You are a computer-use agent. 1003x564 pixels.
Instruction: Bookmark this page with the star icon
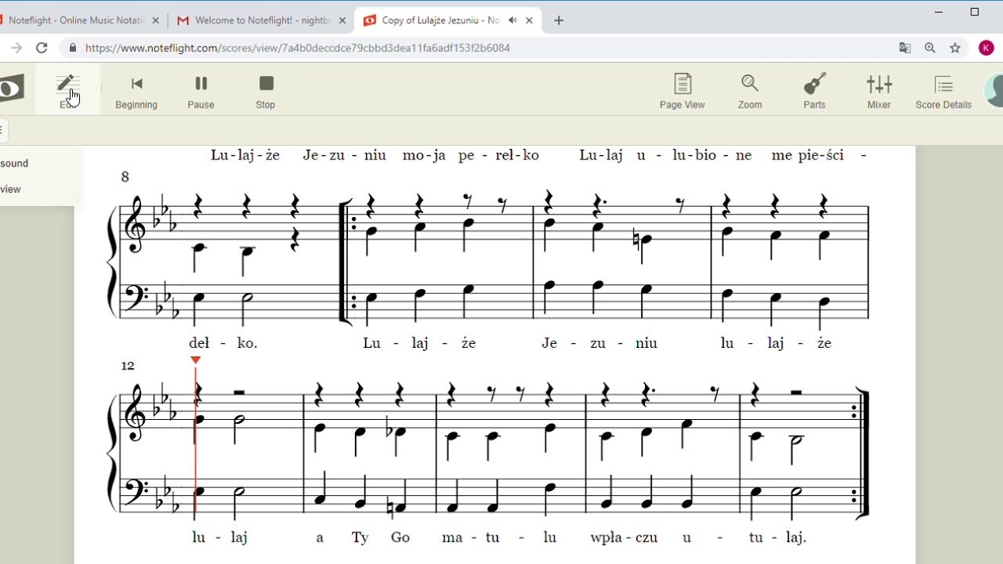coord(955,48)
